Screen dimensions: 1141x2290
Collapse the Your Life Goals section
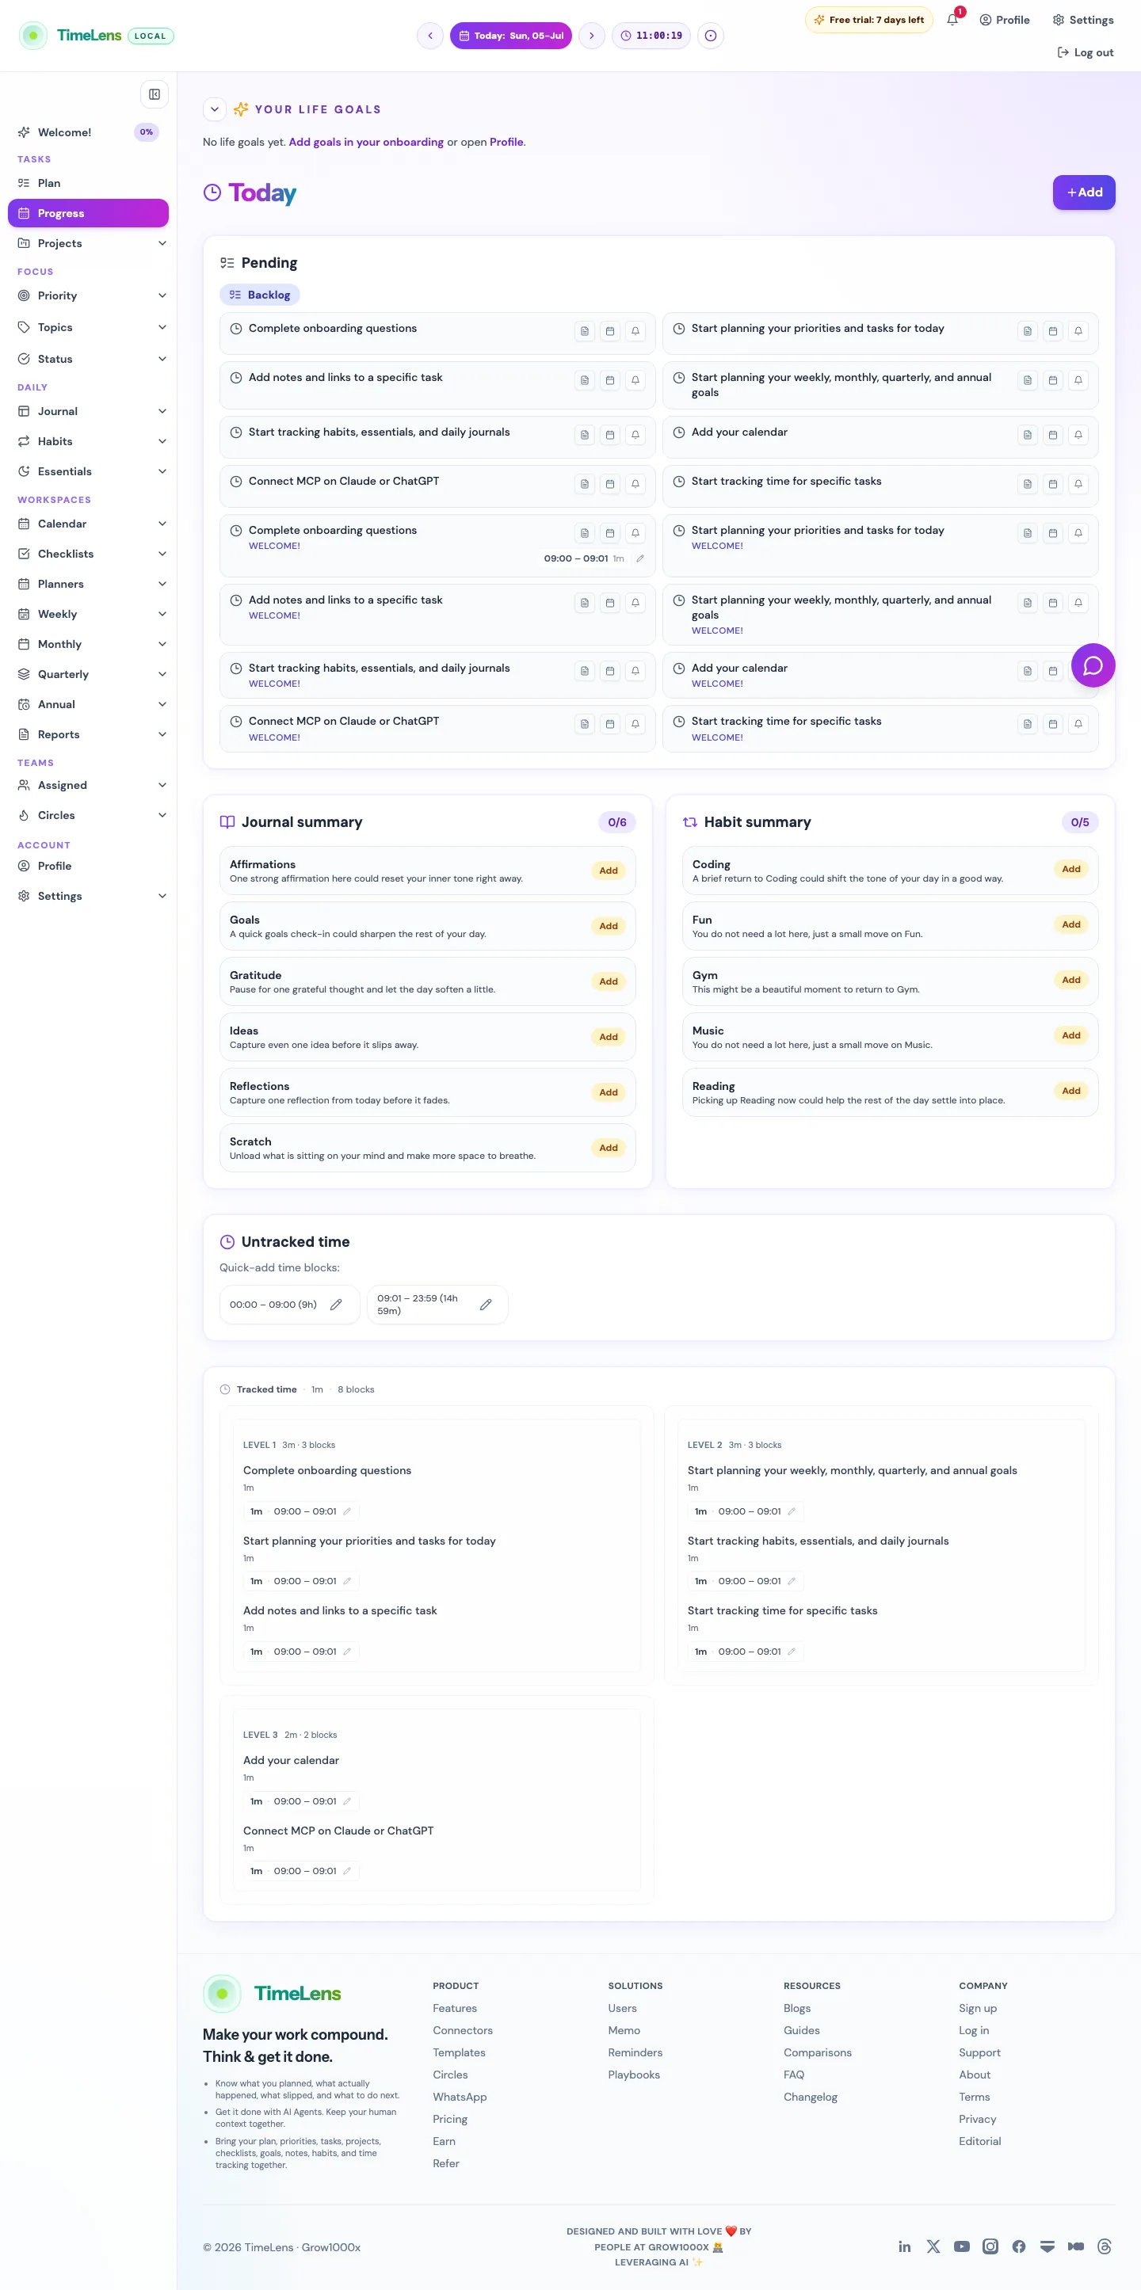click(x=214, y=109)
